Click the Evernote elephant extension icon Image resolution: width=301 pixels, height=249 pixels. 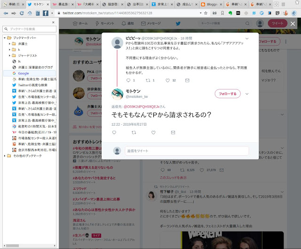click(230, 13)
